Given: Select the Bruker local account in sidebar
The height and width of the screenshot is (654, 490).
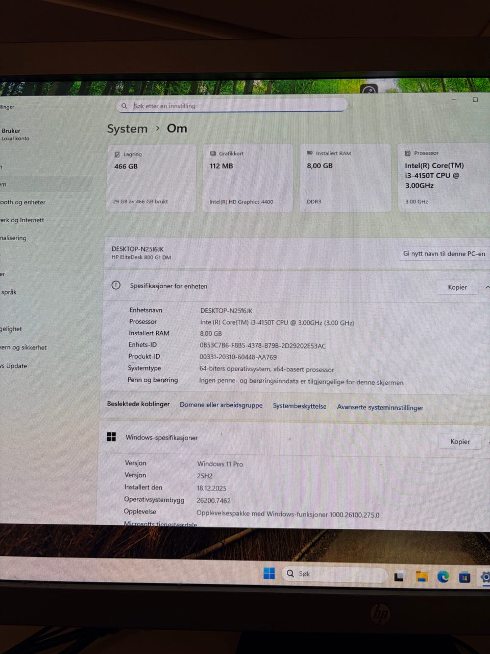Looking at the screenshot, I should 15,134.
